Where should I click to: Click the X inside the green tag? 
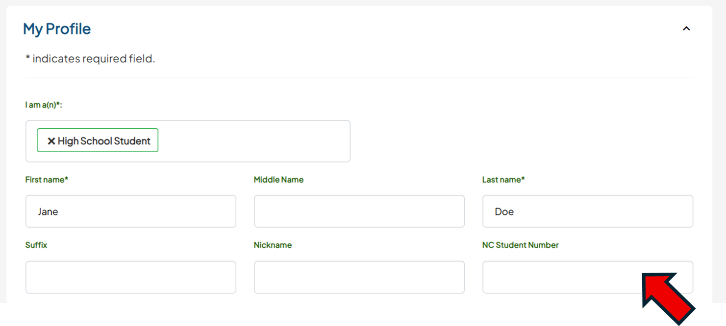tap(51, 141)
